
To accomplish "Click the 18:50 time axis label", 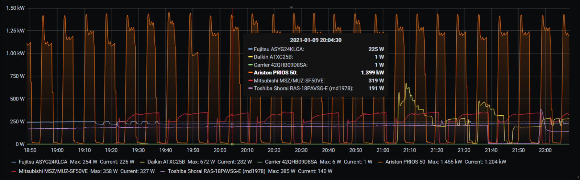I will tap(30, 150).
